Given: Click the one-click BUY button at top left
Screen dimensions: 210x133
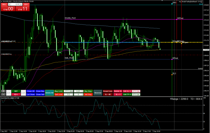Looking at the screenshot, I should click(x=26, y=4).
